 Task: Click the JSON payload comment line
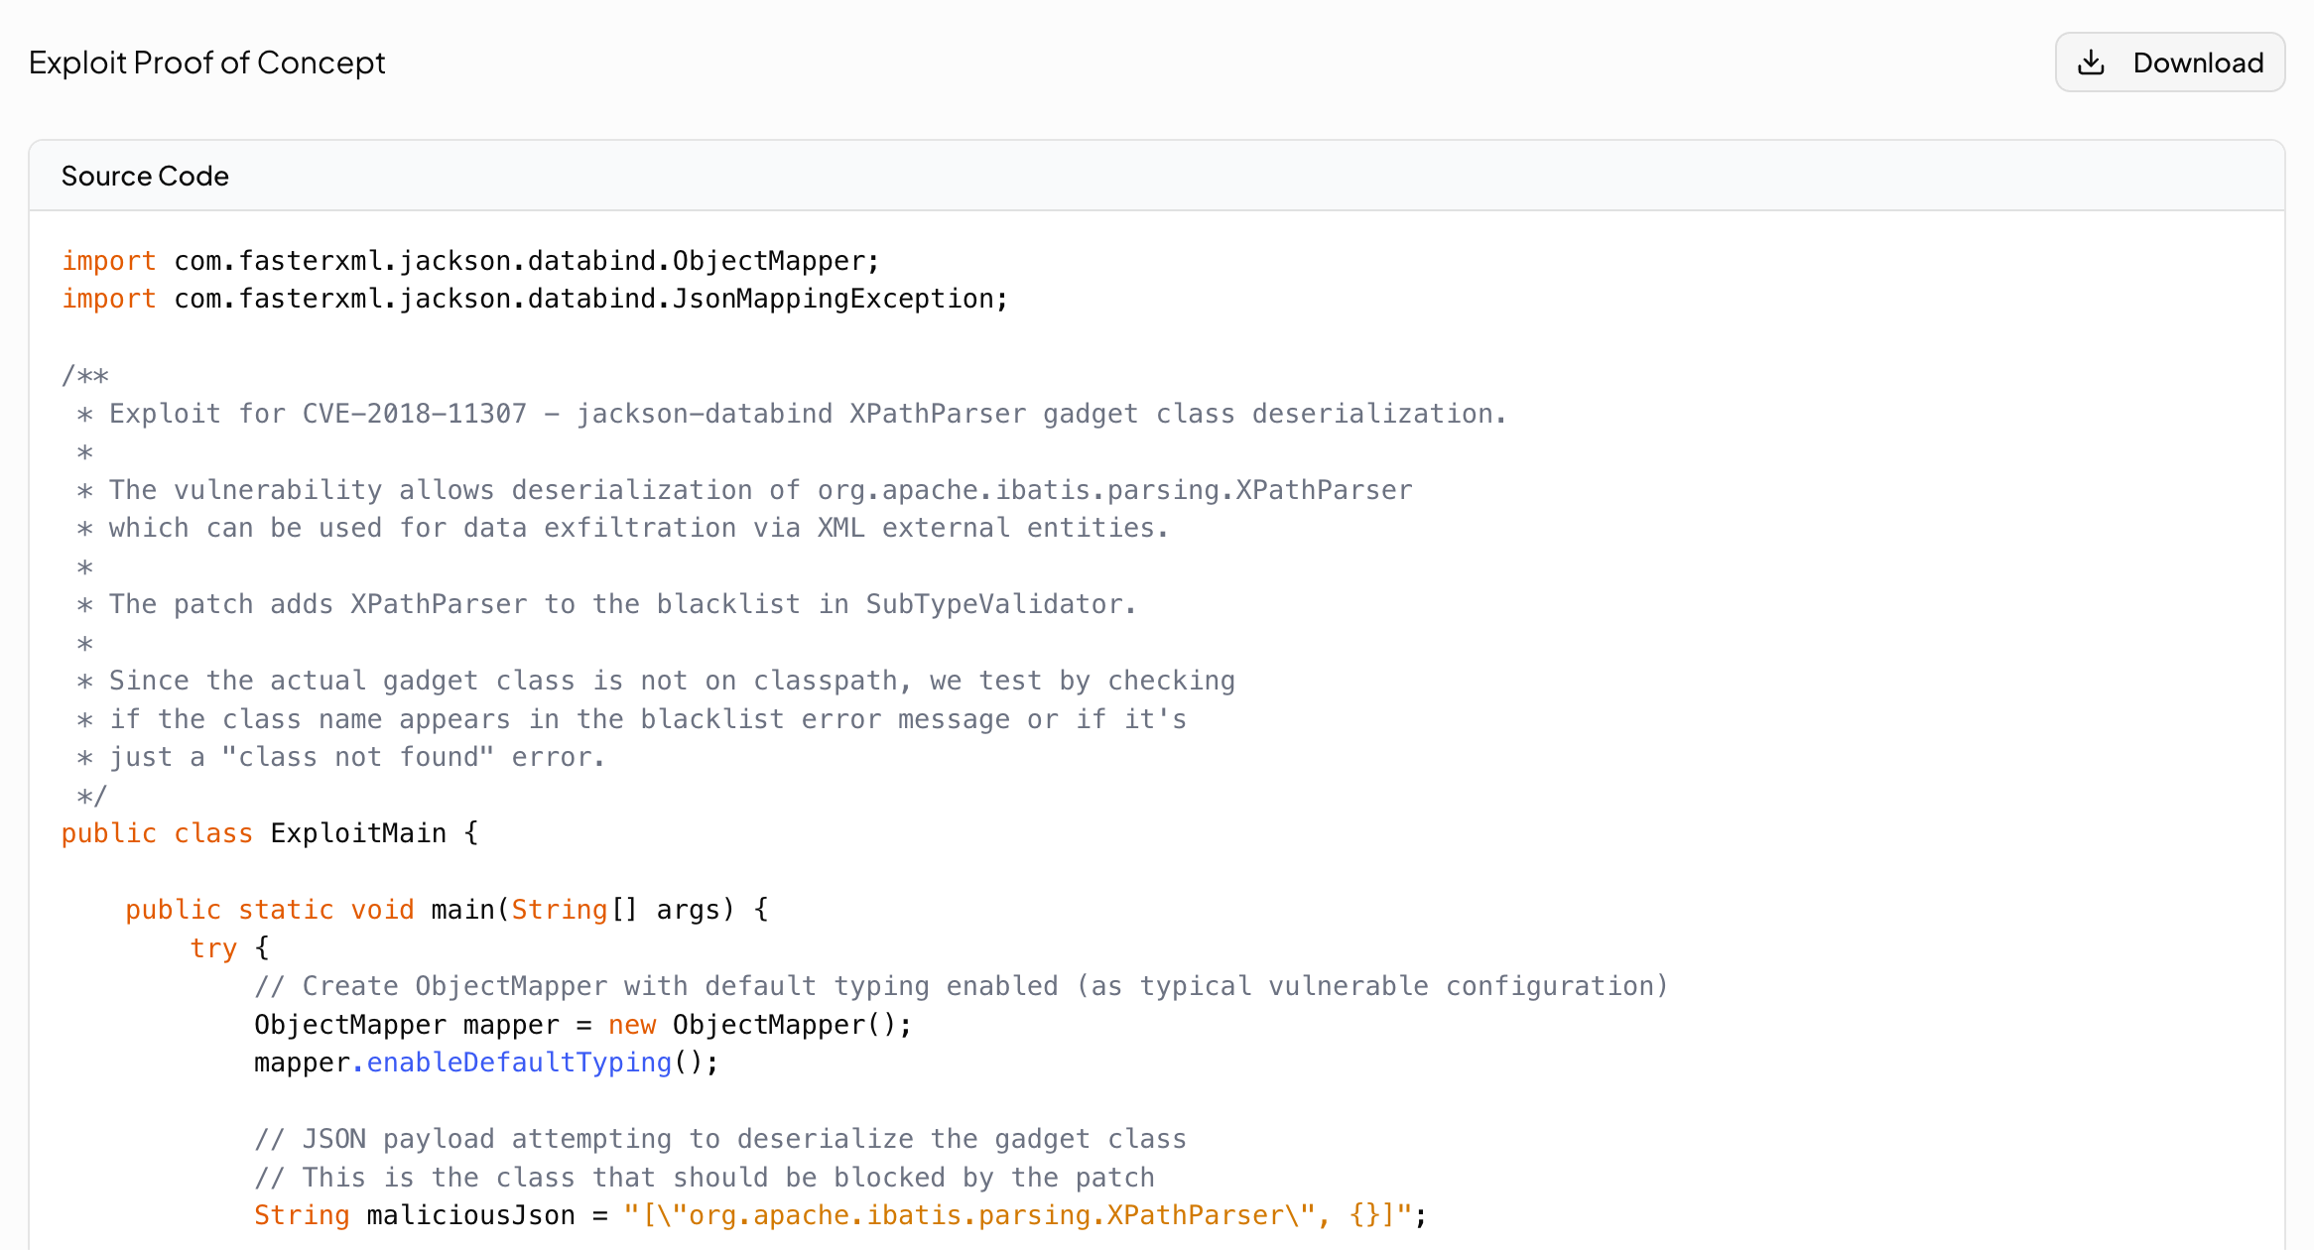[720, 1139]
